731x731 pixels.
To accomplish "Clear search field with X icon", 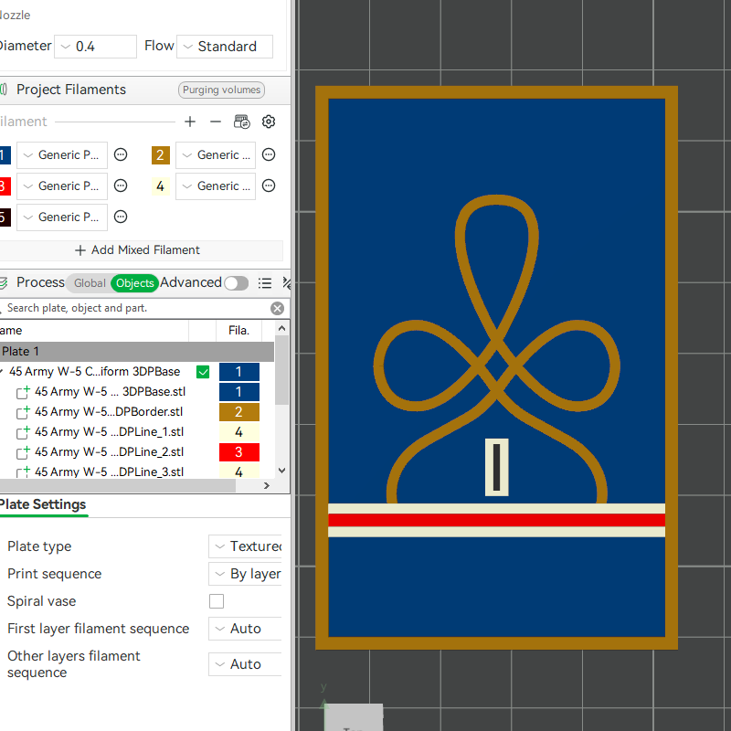I will pos(278,308).
